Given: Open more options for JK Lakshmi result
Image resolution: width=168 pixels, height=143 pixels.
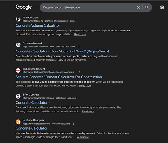Looking at the screenshot, I should pos(79,72).
